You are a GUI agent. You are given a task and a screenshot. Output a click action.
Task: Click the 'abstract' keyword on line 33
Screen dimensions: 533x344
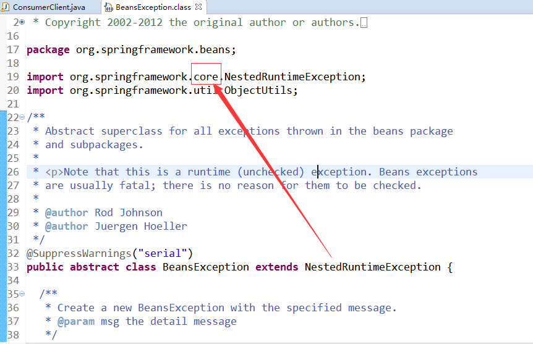(x=95, y=267)
